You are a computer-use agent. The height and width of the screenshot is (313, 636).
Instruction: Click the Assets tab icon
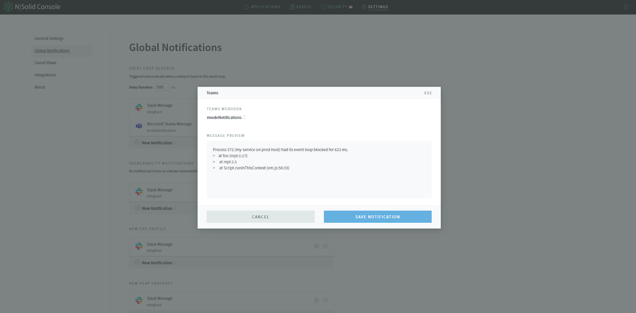click(x=292, y=7)
